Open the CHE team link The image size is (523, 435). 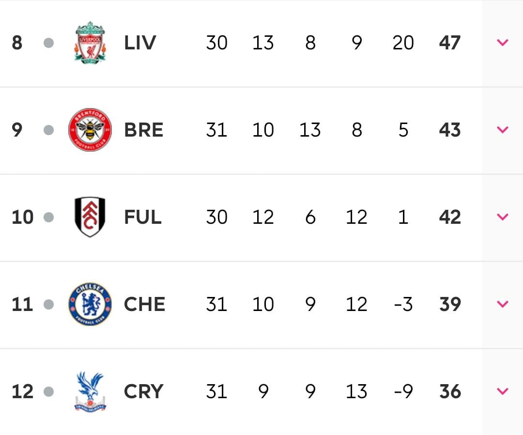[x=144, y=304]
